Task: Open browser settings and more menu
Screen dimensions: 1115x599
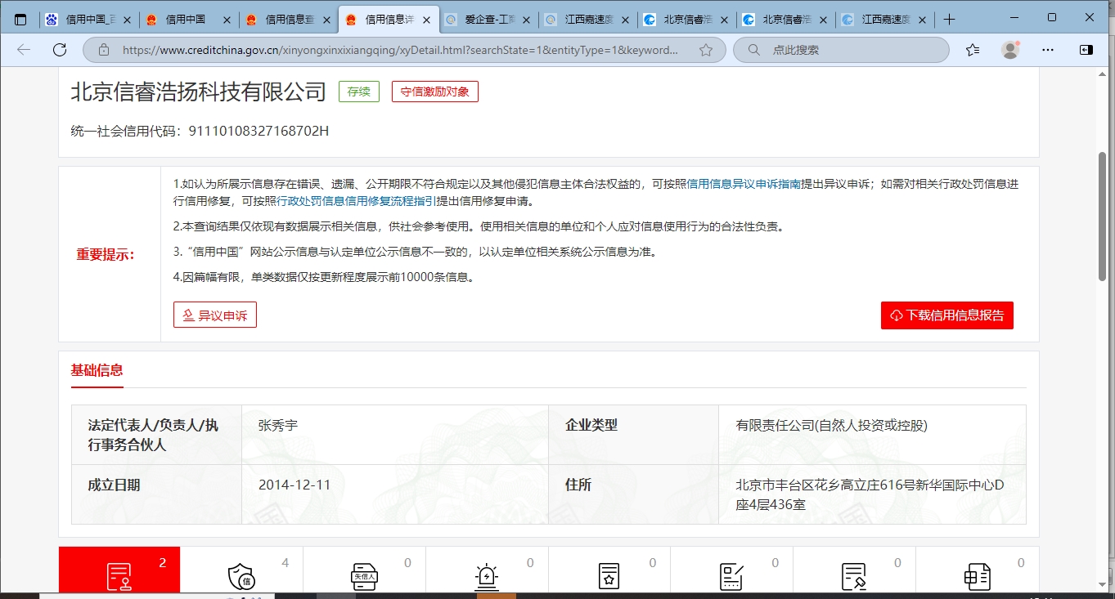Action: 1048,50
